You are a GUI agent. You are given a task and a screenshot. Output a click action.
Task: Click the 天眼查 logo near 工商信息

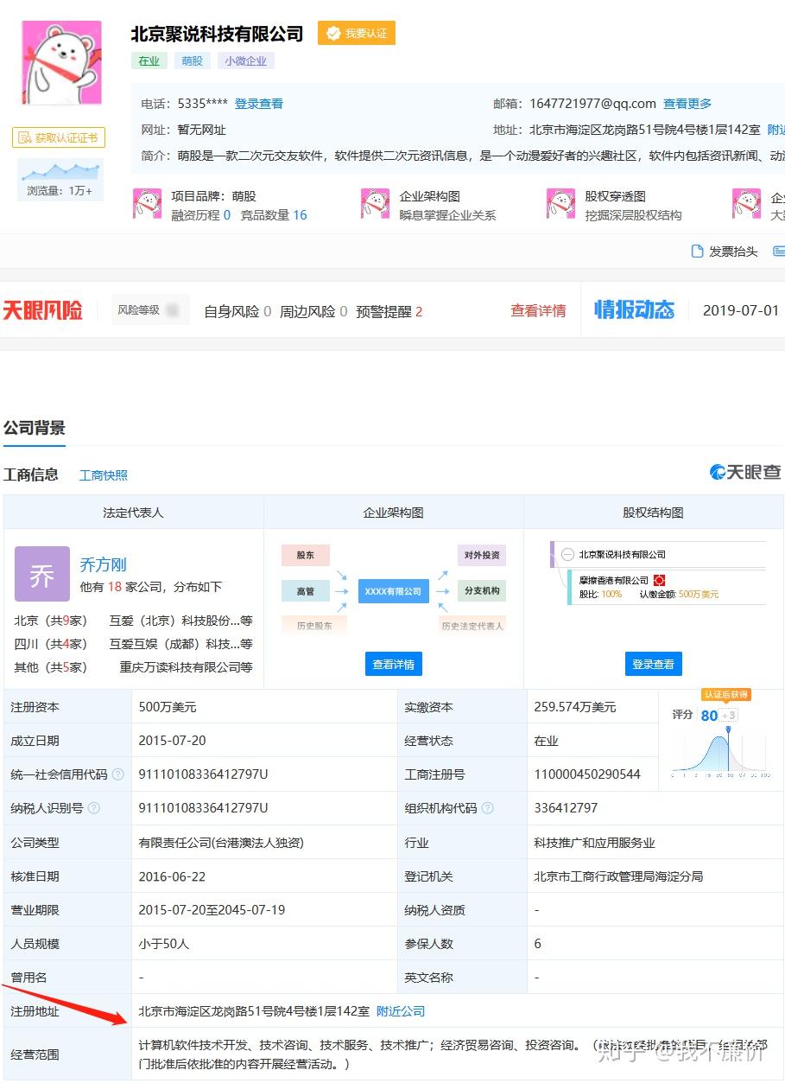[745, 472]
